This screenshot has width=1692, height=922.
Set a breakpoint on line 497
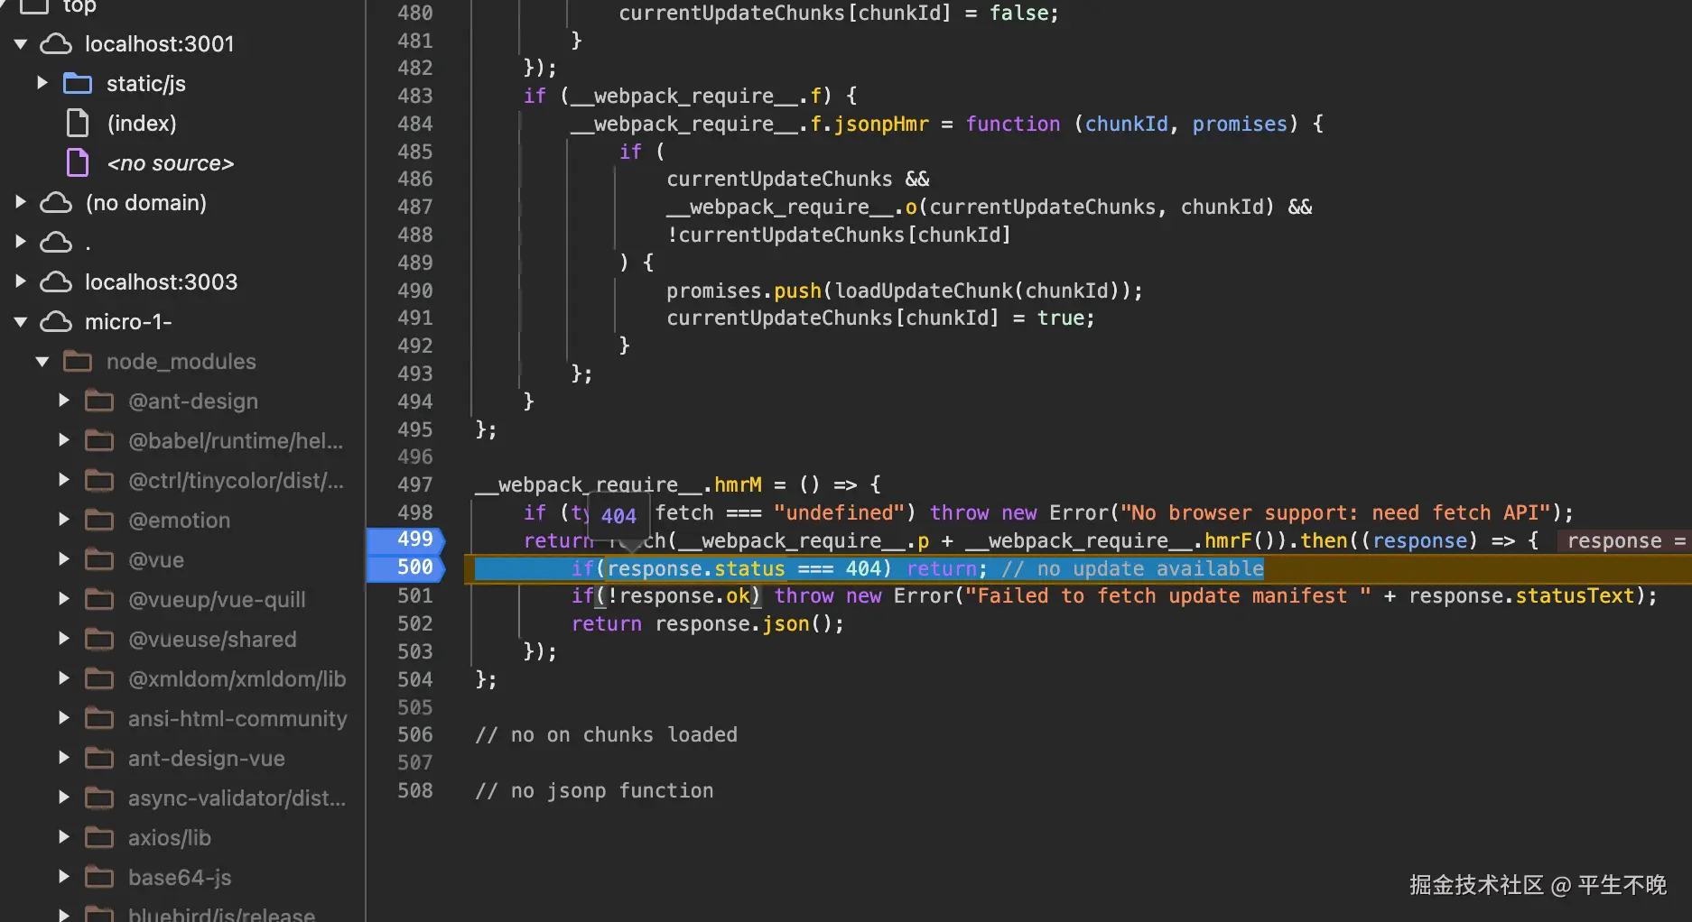click(x=414, y=484)
